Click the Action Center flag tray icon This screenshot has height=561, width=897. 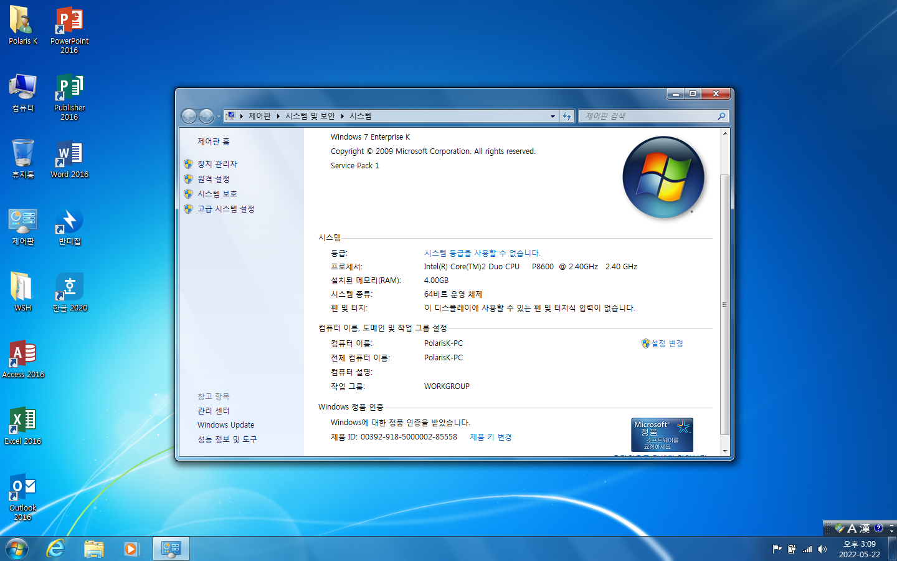point(777,549)
